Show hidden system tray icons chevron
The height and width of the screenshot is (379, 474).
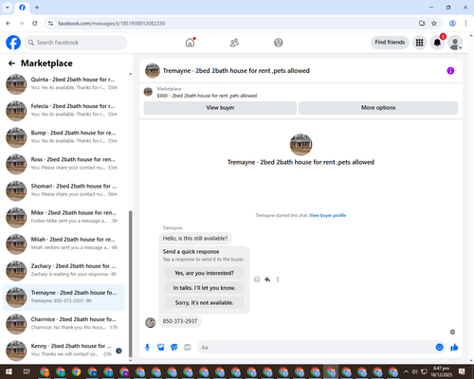406,371
